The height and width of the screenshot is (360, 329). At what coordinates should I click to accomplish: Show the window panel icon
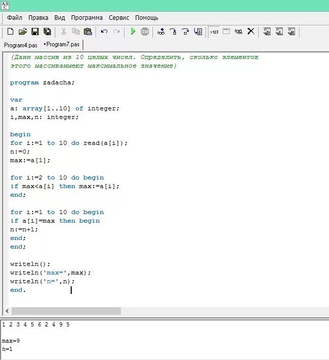point(226,32)
